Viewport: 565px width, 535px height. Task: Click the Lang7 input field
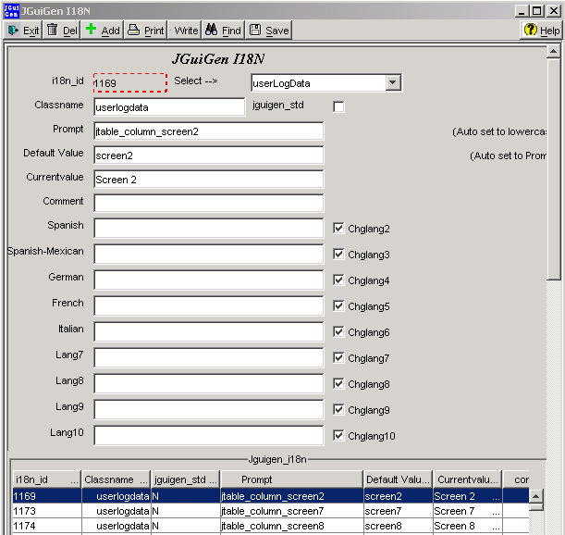(209, 358)
